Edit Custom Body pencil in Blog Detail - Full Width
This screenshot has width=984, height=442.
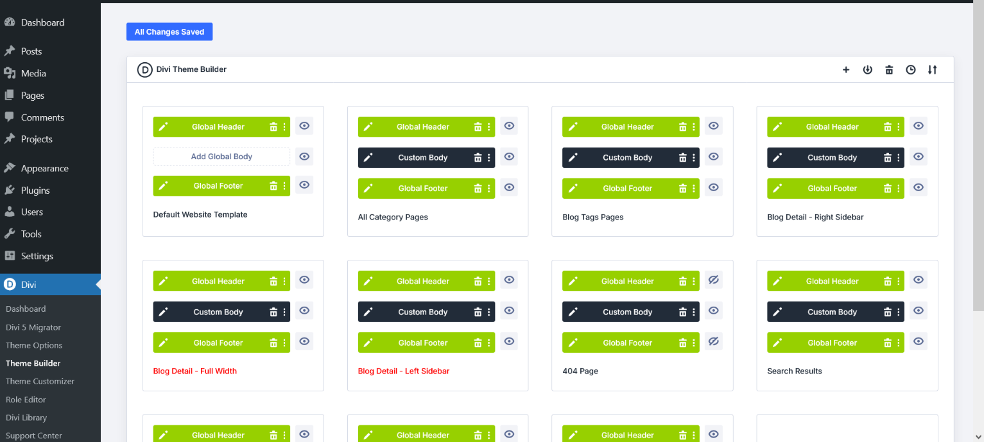click(163, 312)
